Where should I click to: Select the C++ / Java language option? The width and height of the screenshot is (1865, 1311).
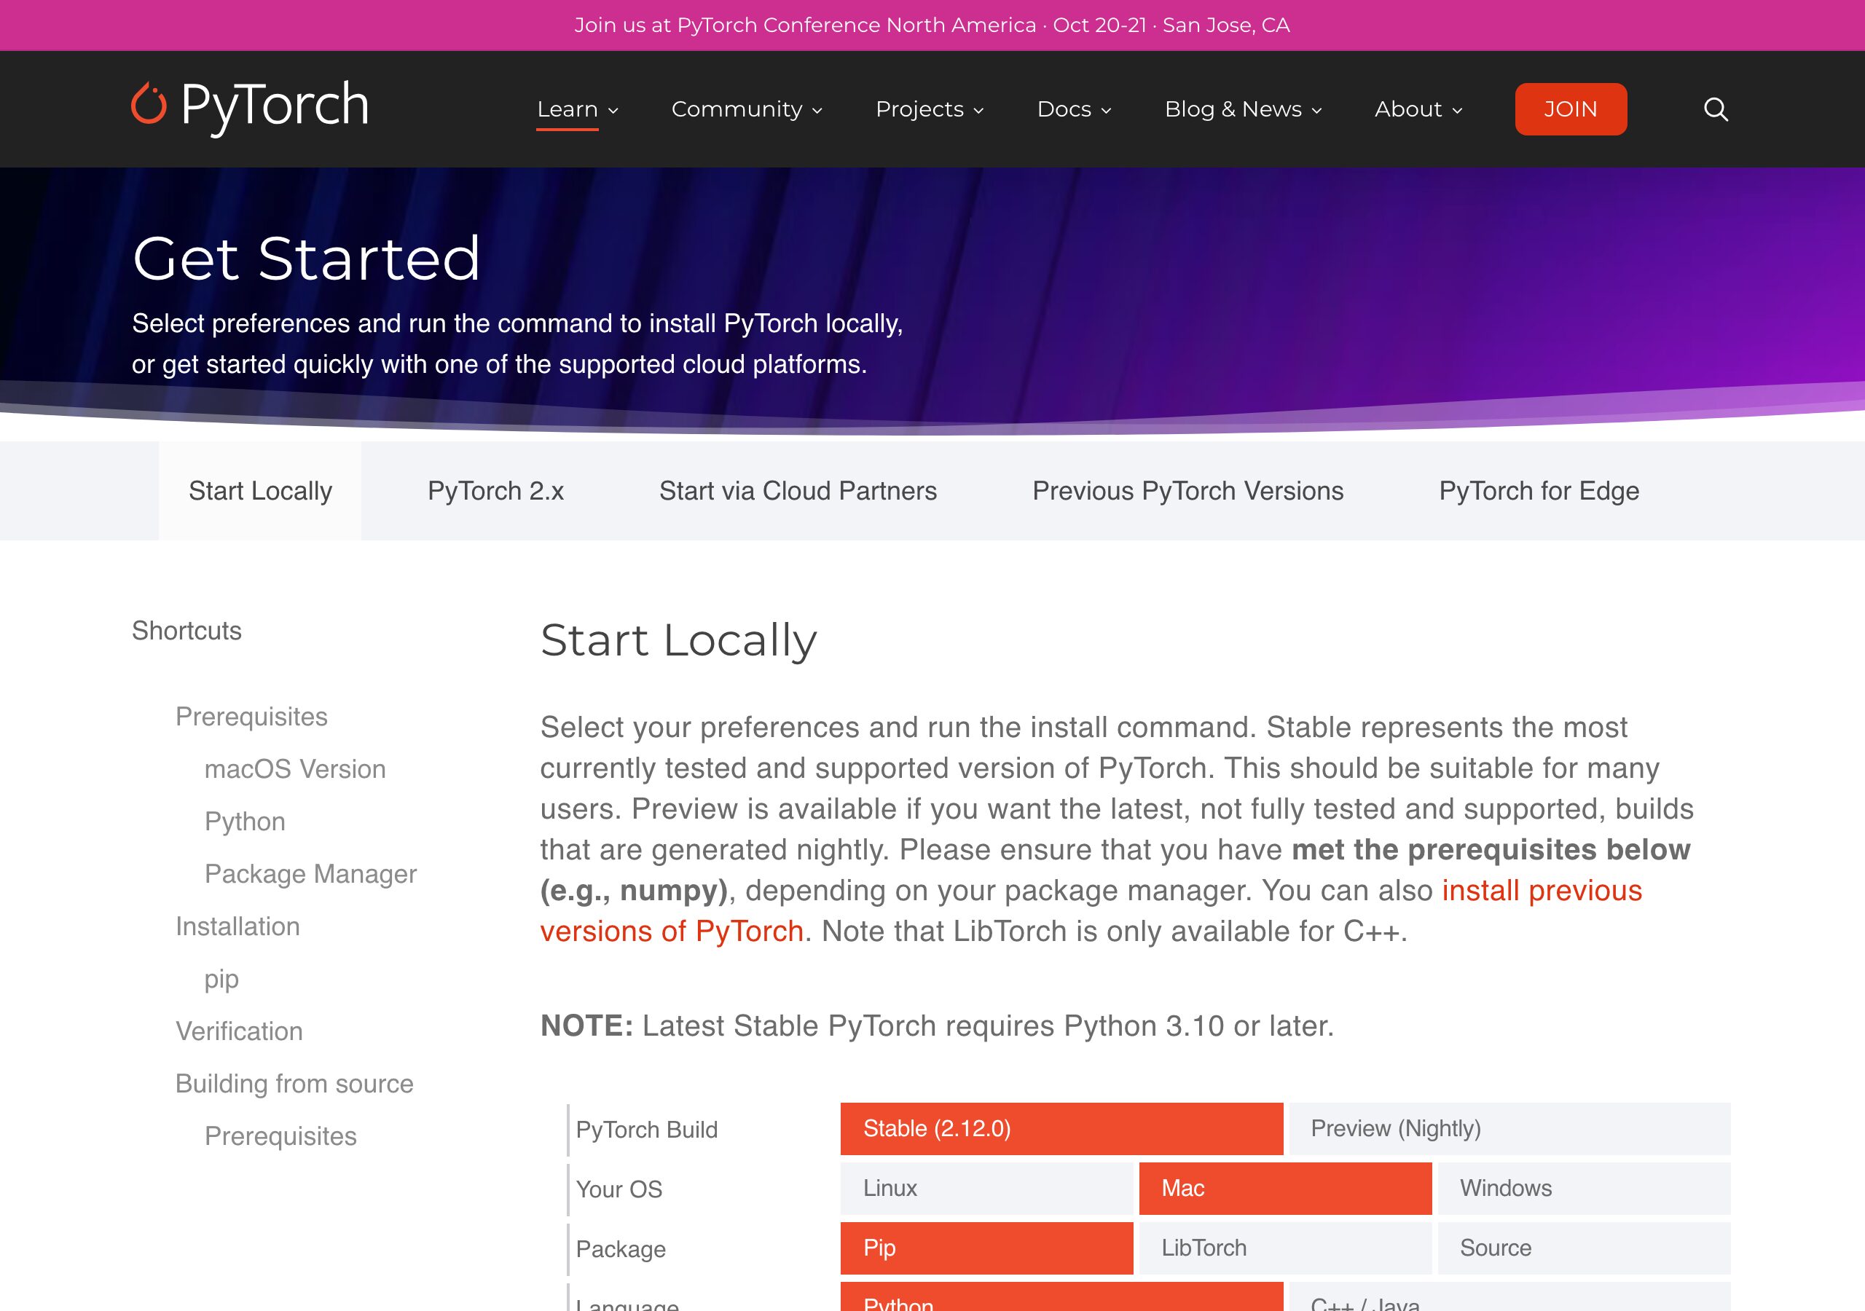tap(1509, 1297)
